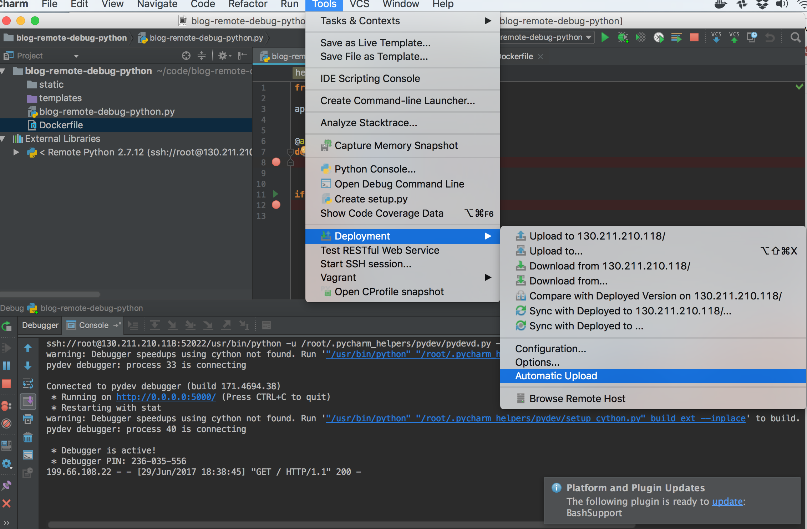Toggle Automatic Upload in Deployment submenu
Viewport: 807px width, 529px height.
(653, 376)
